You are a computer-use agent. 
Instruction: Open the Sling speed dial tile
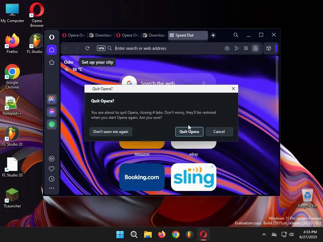pyautogui.click(x=194, y=177)
